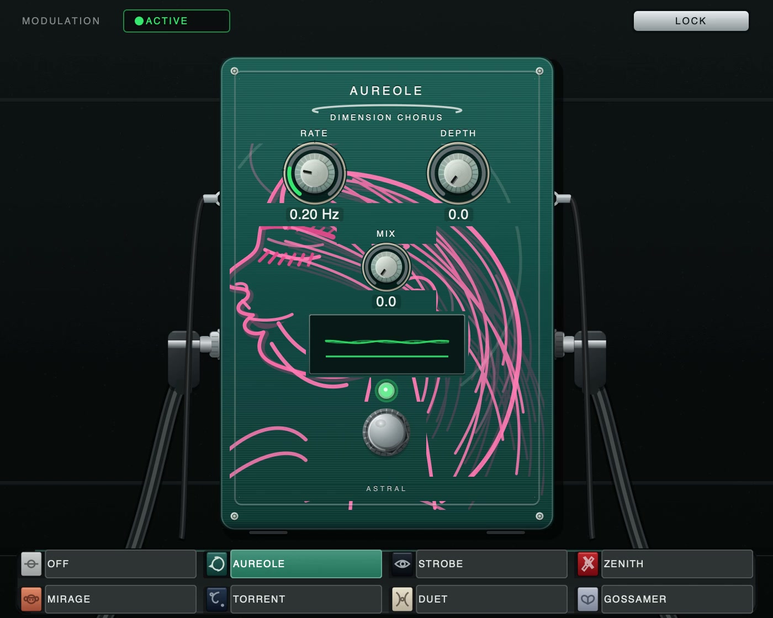This screenshot has height=618, width=773.
Task: Click the Strobe eye icon
Action: pyautogui.click(x=403, y=564)
